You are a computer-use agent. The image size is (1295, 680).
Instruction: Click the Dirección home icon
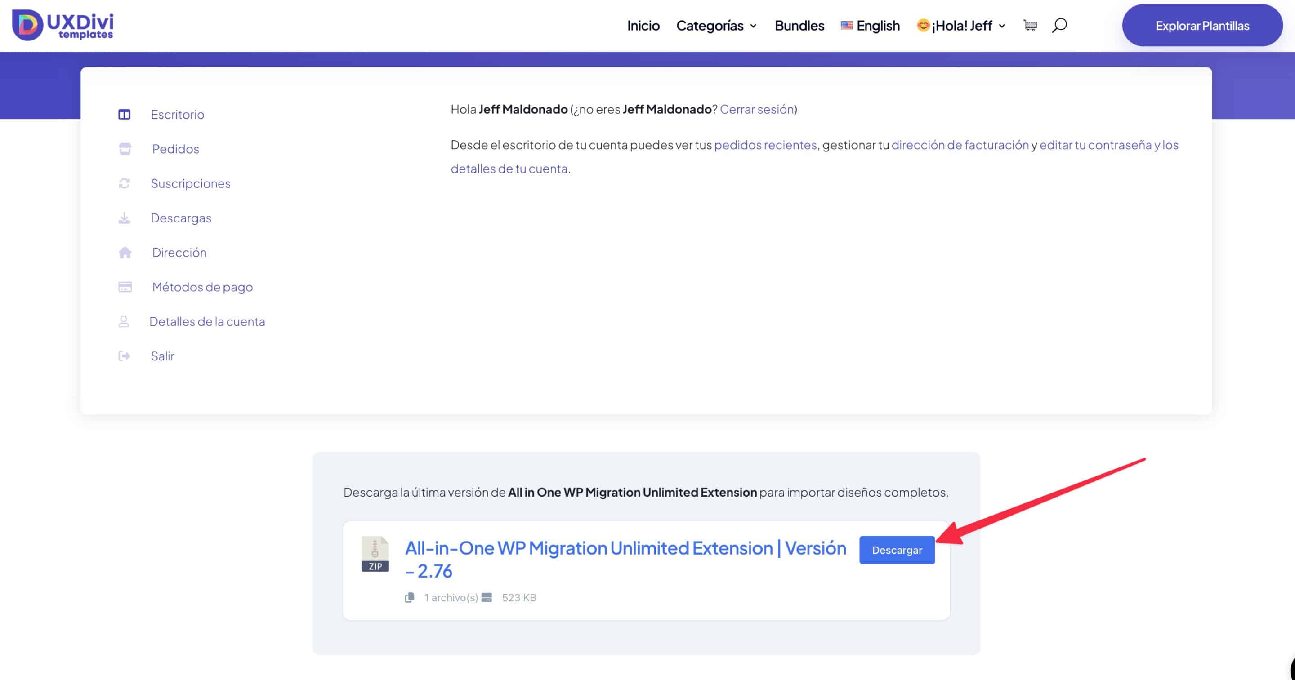coord(125,252)
